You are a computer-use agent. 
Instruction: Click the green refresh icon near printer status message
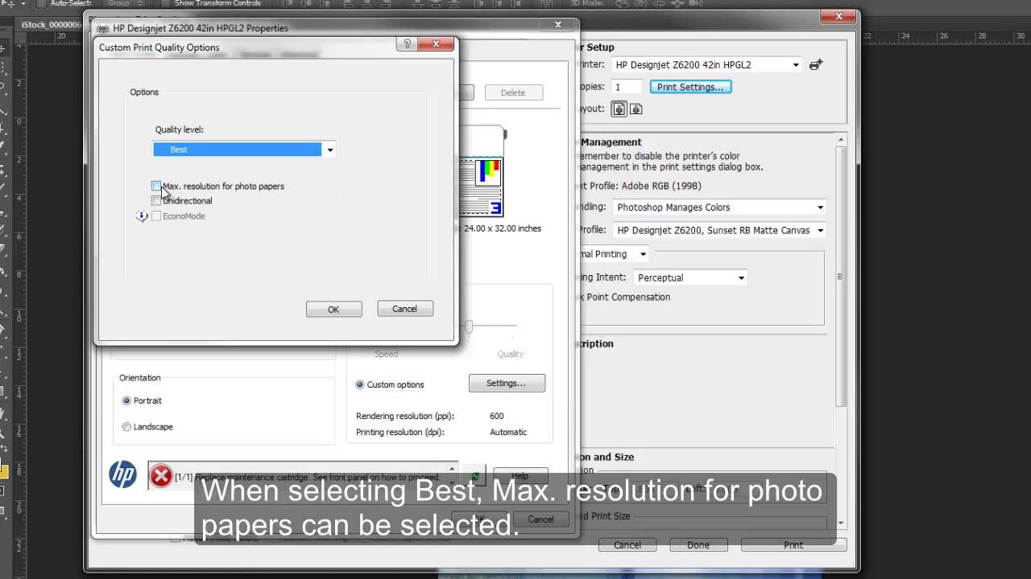pos(474,475)
